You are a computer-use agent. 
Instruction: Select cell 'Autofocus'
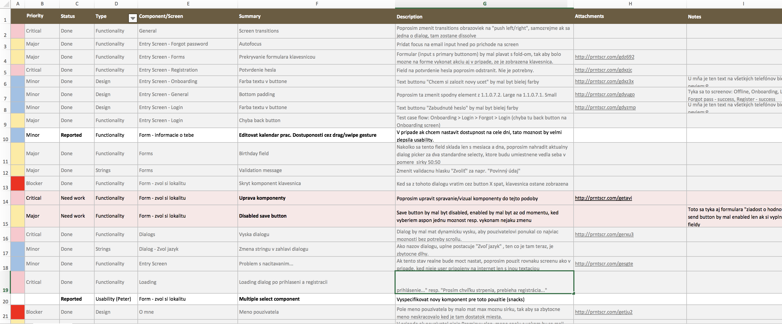[x=316, y=44]
